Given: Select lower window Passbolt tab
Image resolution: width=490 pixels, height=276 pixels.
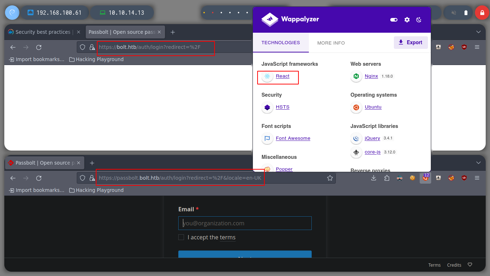Looking at the screenshot, I should 45,163.
